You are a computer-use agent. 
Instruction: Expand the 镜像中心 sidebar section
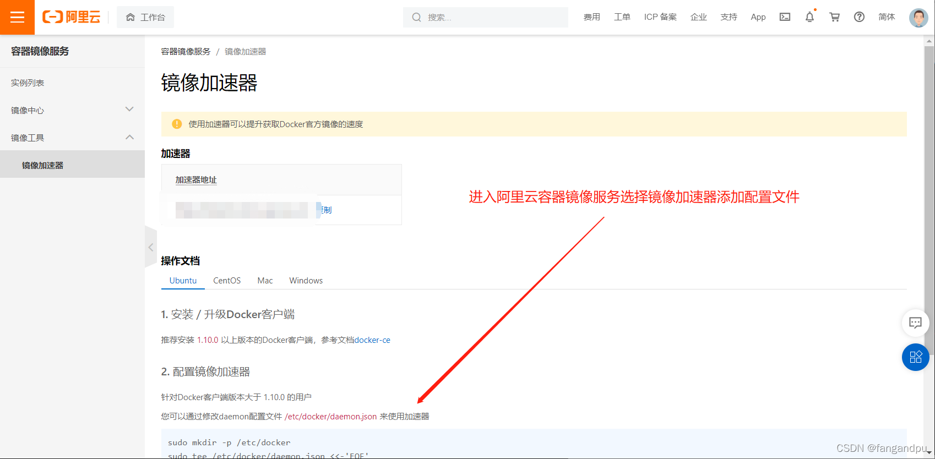coord(72,110)
